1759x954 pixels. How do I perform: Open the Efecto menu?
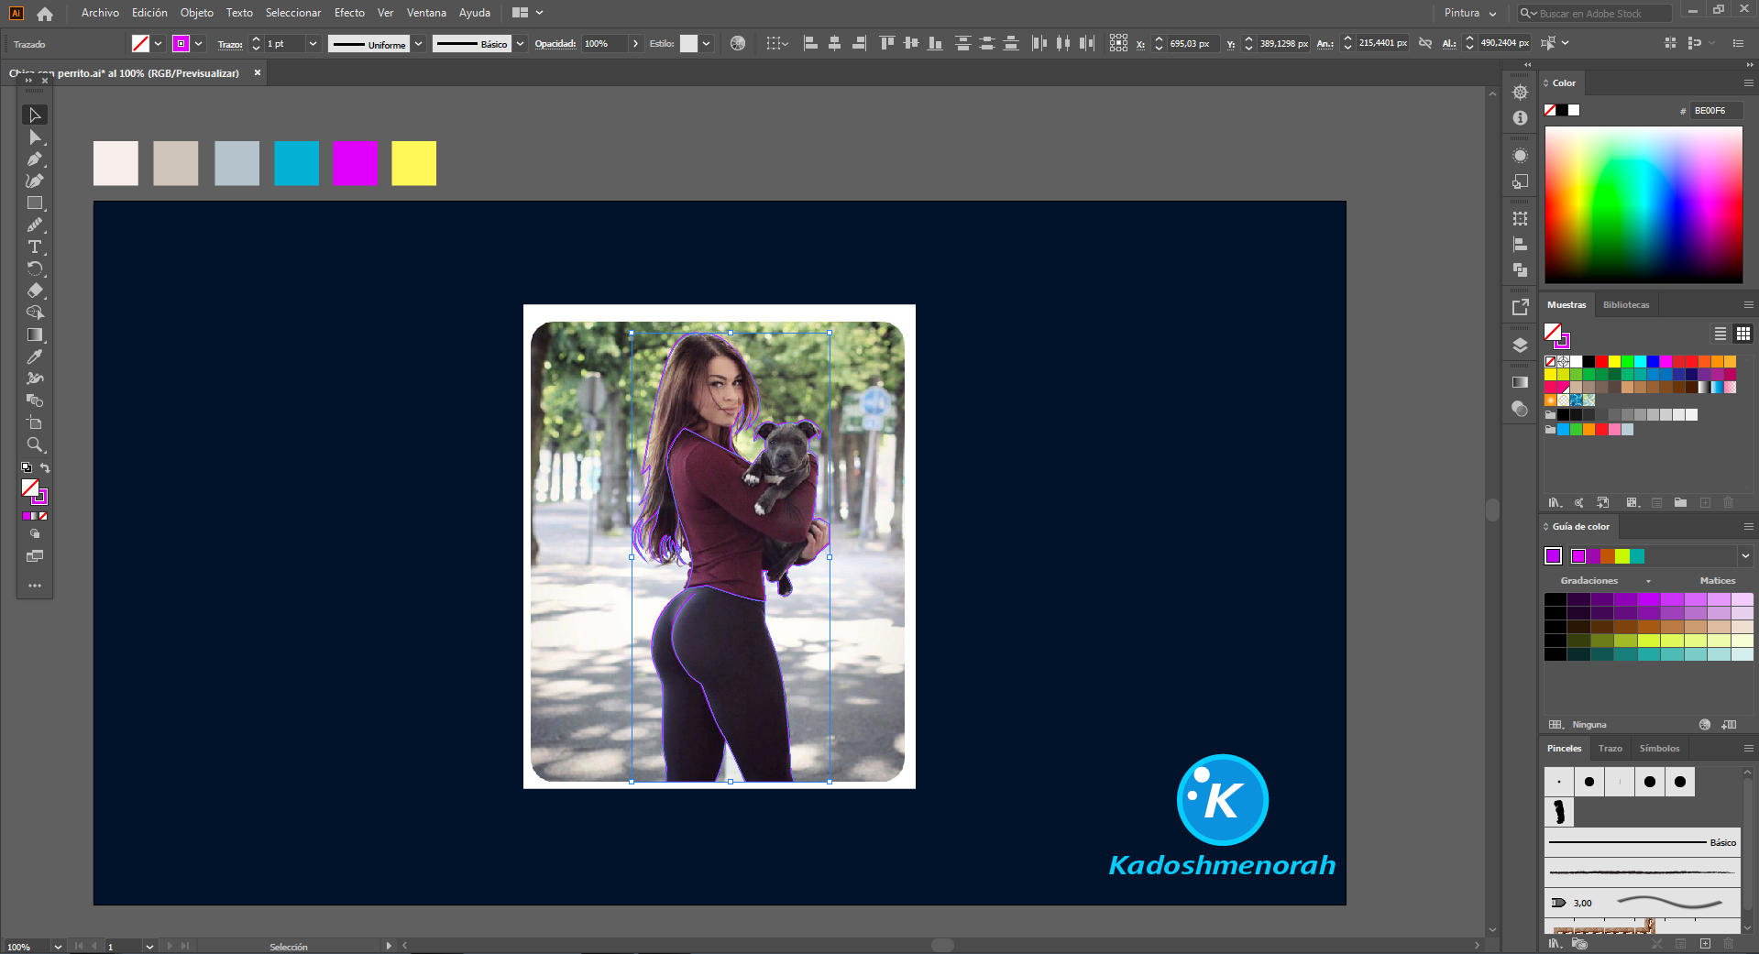[349, 13]
